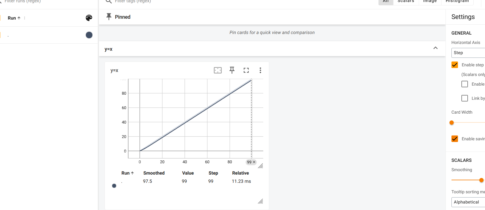Image resolution: width=485 pixels, height=210 pixels.
Task: Check the Link by checkbox
Action: coord(465,98)
